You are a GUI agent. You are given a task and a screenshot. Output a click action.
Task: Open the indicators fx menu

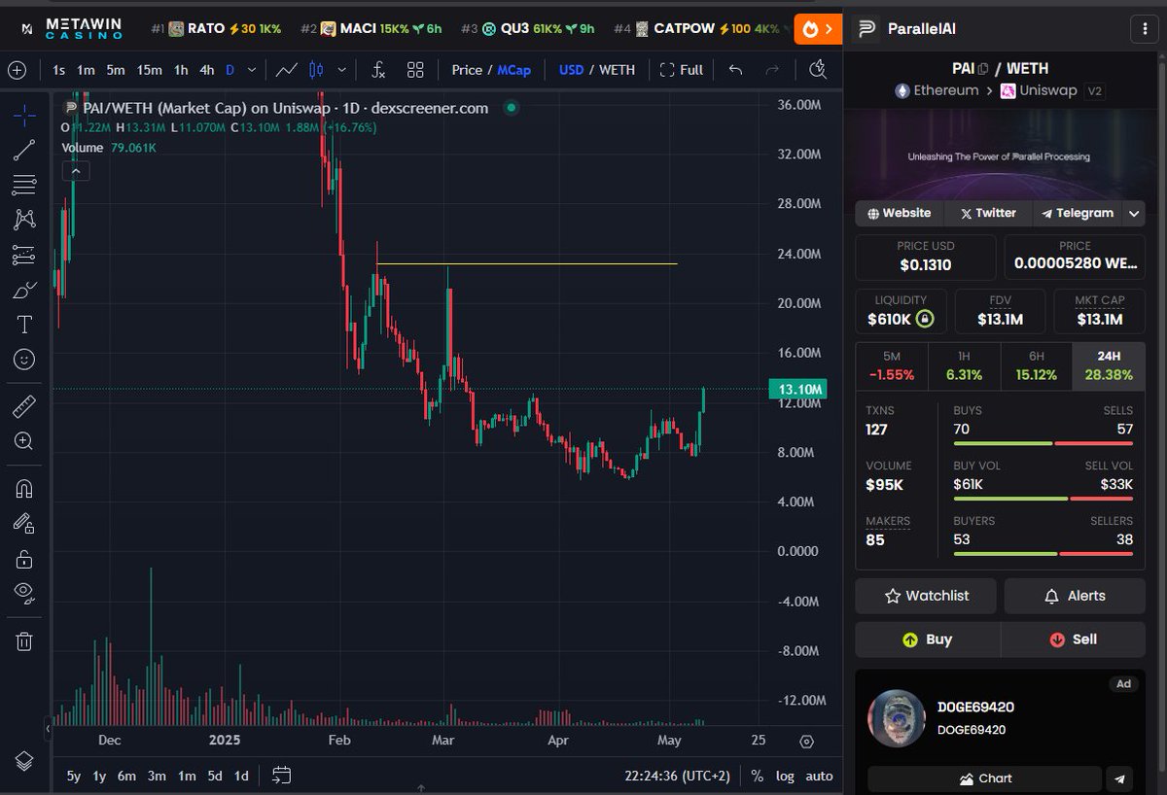(x=379, y=70)
